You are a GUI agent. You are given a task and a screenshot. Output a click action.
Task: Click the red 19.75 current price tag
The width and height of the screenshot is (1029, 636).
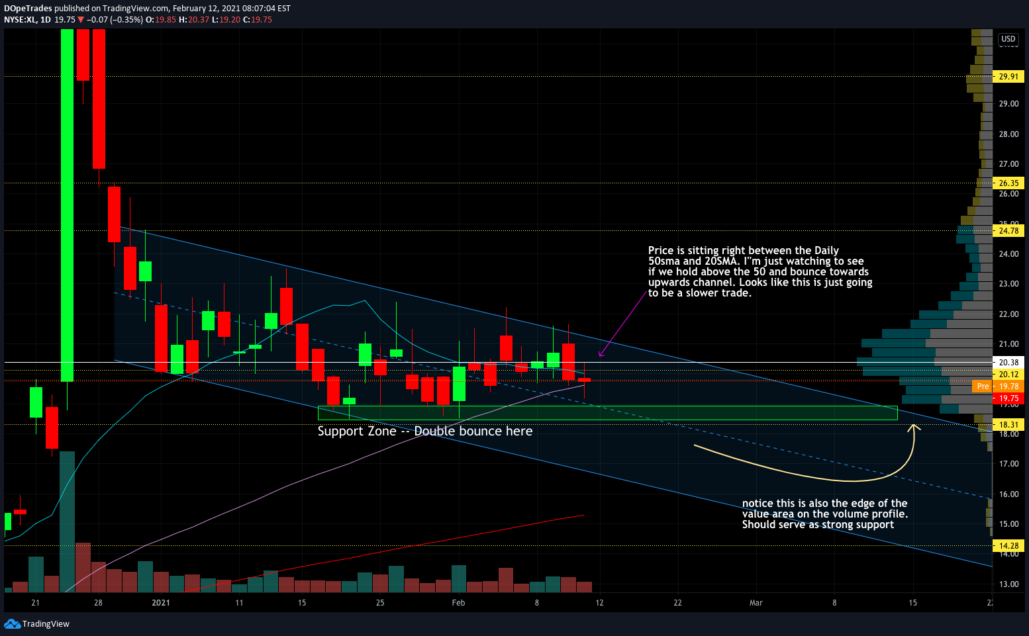pyautogui.click(x=1008, y=398)
